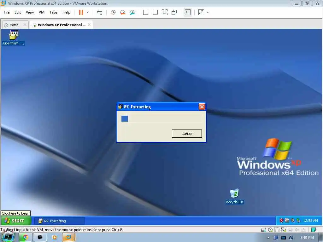Open the snapshot manager wrench-clock icon
323x242 pixels.
coord(132,12)
